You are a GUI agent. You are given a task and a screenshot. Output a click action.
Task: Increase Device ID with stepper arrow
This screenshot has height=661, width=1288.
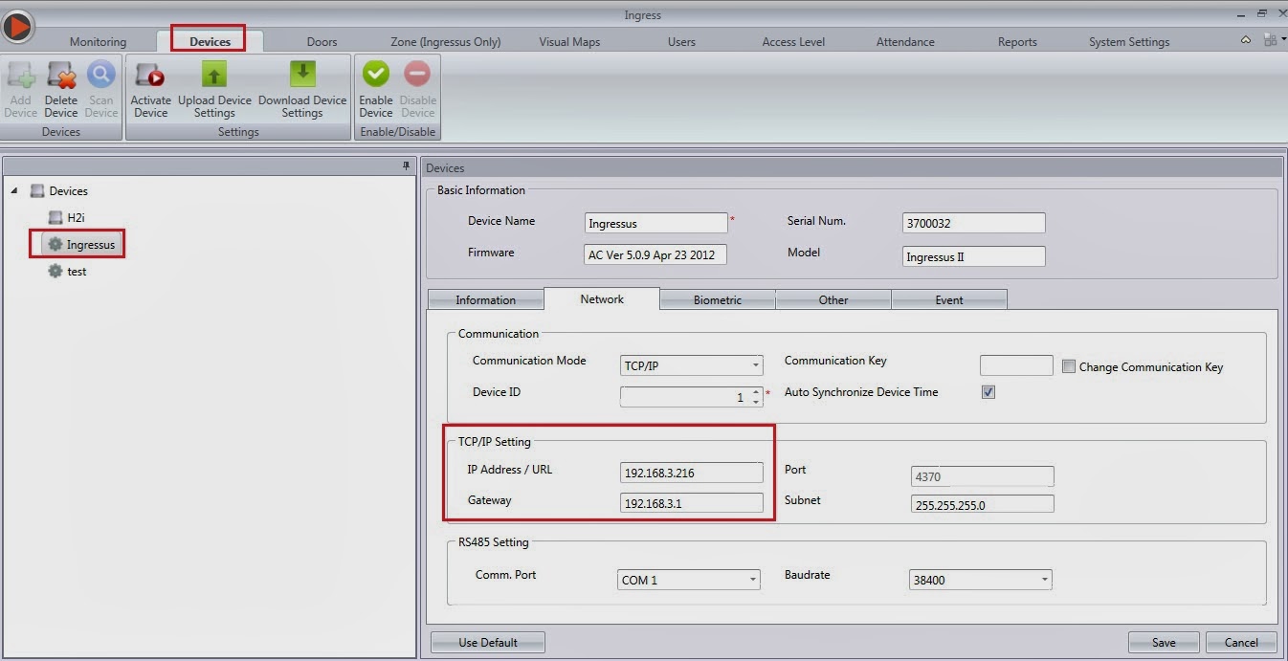coord(756,391)
